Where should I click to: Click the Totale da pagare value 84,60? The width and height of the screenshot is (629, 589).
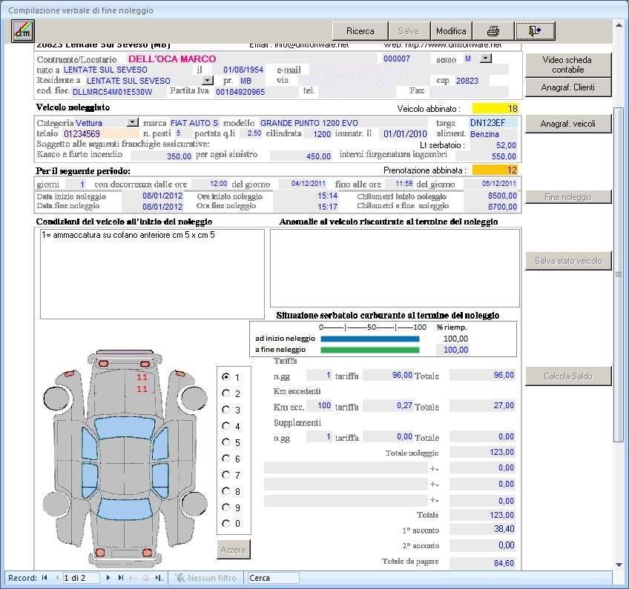[x=504, y=563]
